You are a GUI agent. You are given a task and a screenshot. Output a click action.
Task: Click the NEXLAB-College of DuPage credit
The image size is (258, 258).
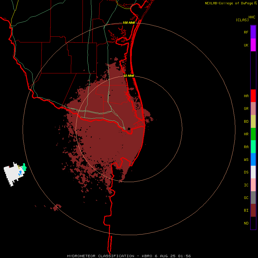pyautogui.click(x=229, y=3)
